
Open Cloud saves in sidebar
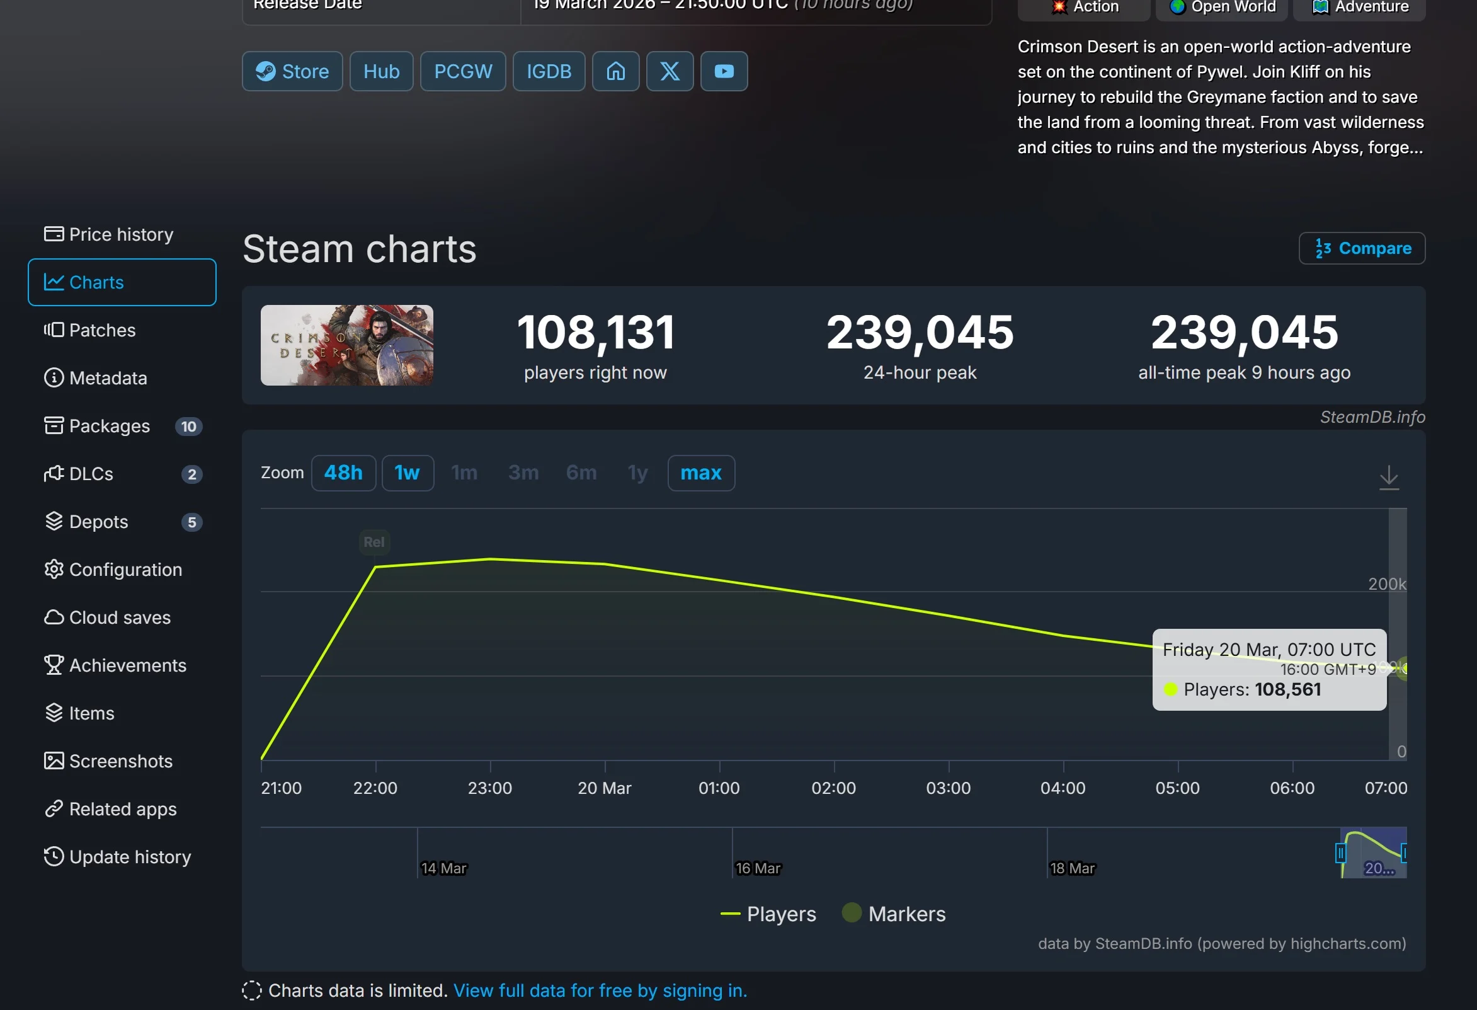[x=122, y=617]
